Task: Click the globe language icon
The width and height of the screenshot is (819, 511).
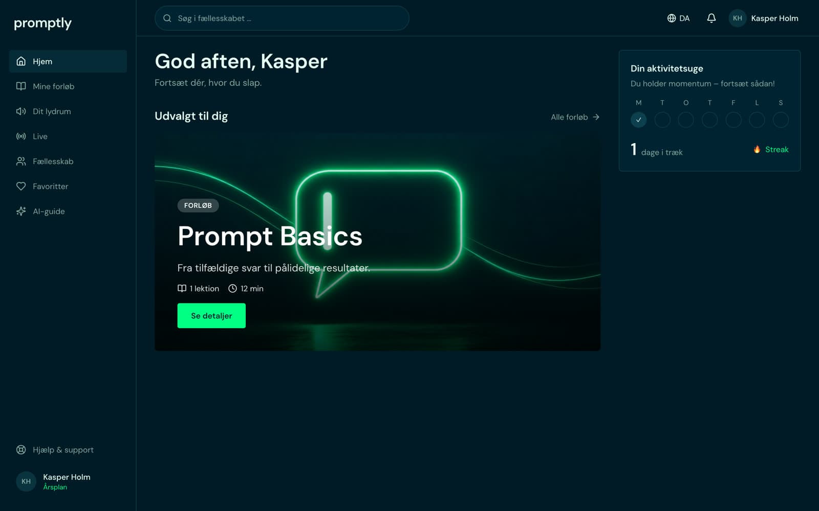Action: [x=672, y=18]
